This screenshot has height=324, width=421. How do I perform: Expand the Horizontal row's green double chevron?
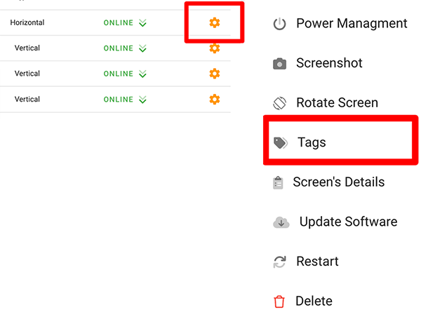[x=143, y=23]
